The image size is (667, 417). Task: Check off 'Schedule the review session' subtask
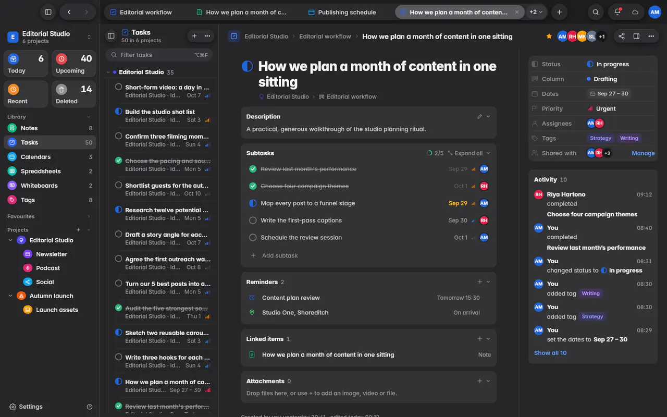tap(253, 237)
